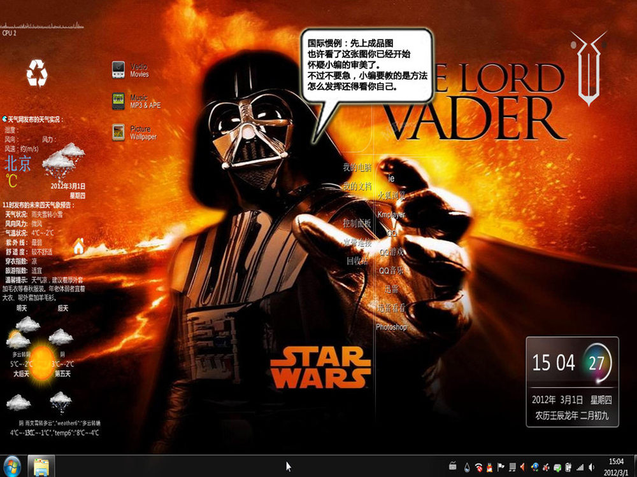
Task: Click the 北京 city name in weather widget
Action: pyautogui.click(x=18, y=163)
